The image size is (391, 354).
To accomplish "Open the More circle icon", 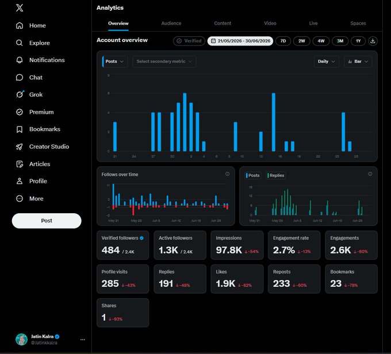I will [20, 198].
